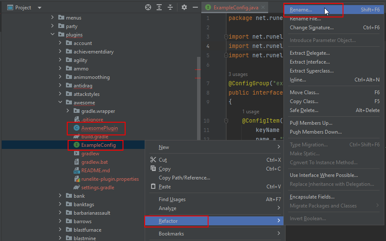Select the blastfurnace folder
Screen dimensions: 386x241
[87, 230]
